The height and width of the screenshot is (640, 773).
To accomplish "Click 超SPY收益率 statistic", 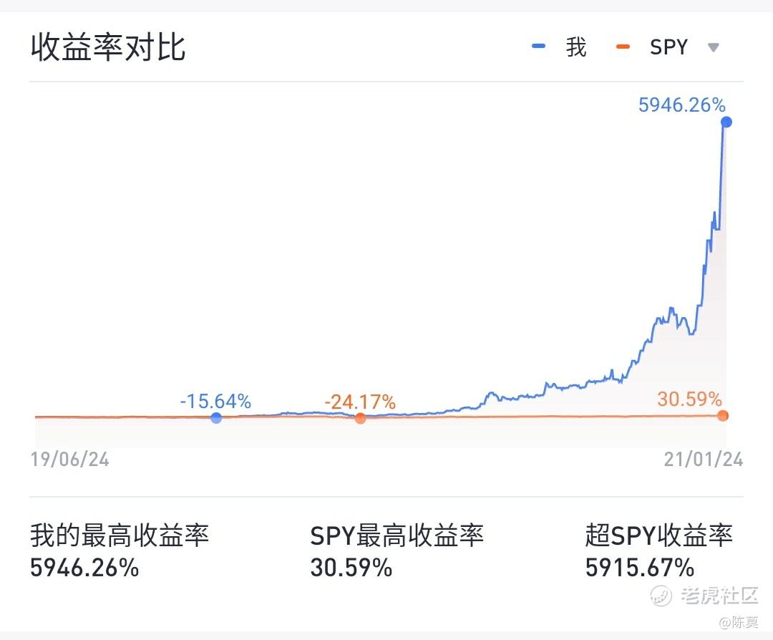I will click(x=659, y=551).
